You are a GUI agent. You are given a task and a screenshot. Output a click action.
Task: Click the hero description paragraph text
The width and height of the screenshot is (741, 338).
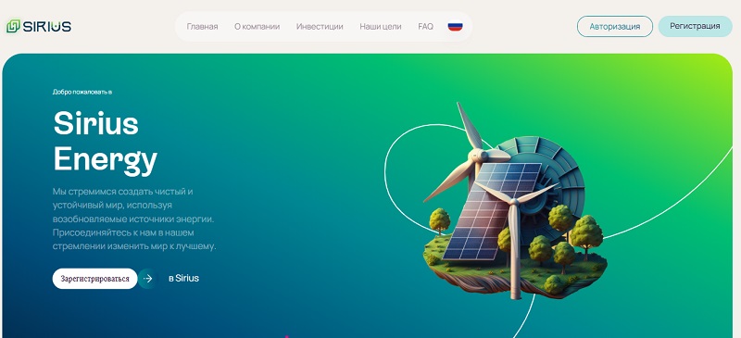pos(134,219)
